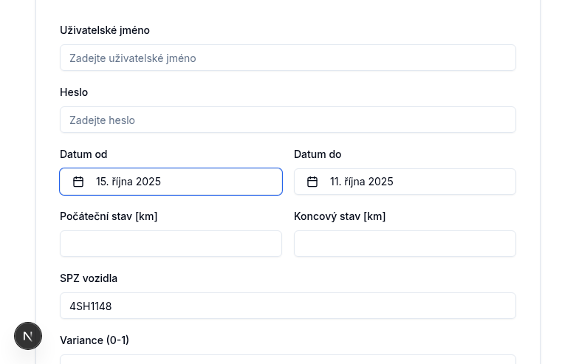Select the '15. října 2025' date text
576x364 pixels.
tap(128, 182)
